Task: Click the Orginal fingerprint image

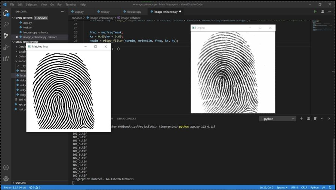Action: 232,72
